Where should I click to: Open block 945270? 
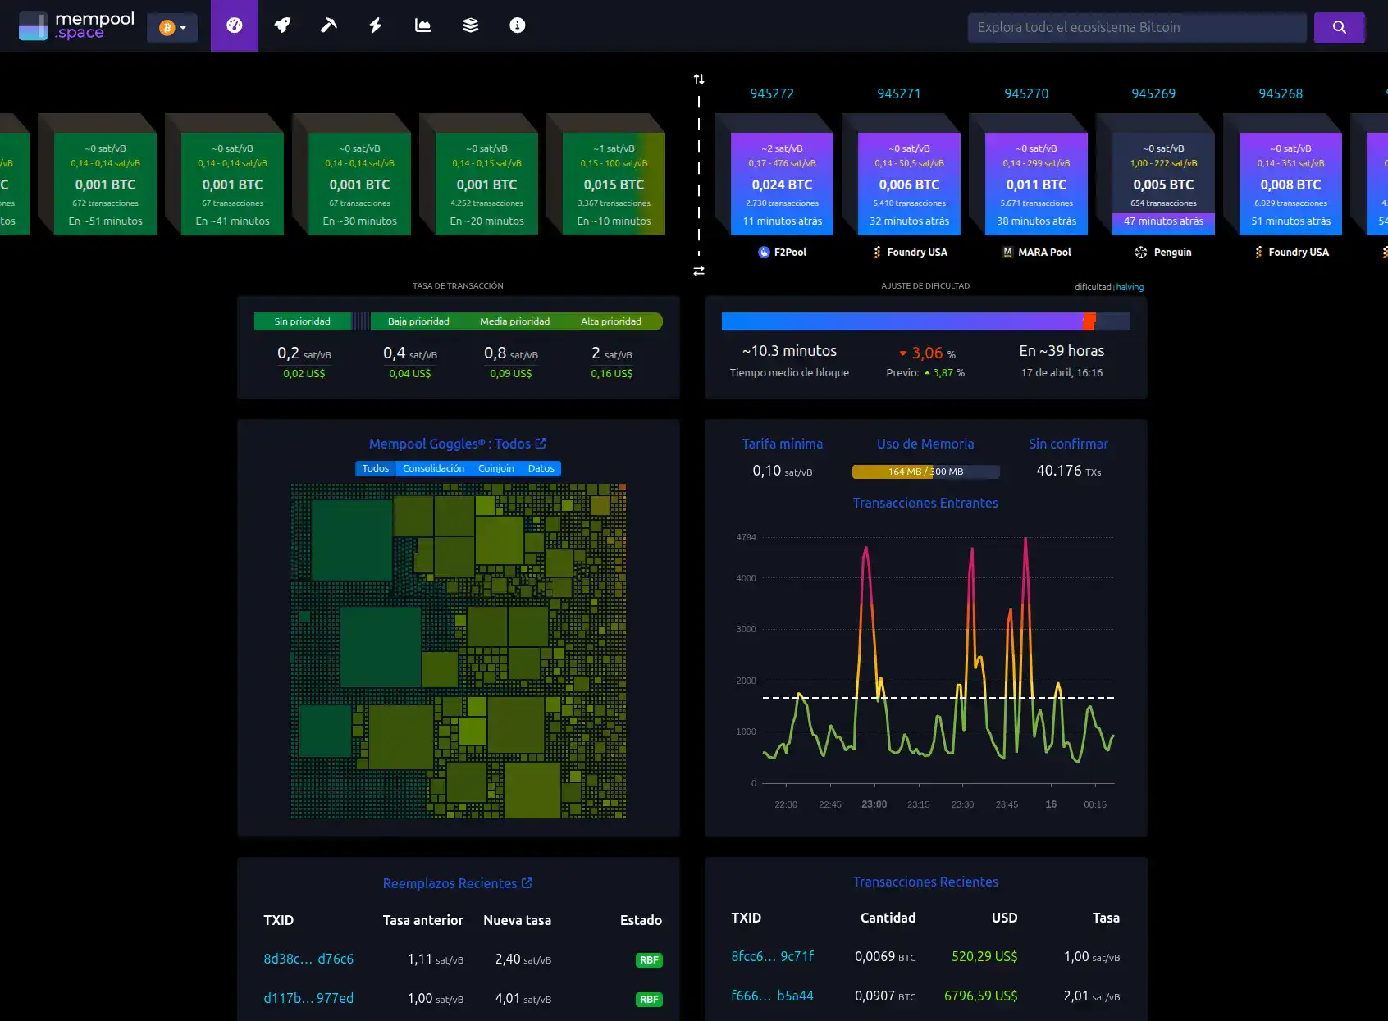click(1026, 93)
